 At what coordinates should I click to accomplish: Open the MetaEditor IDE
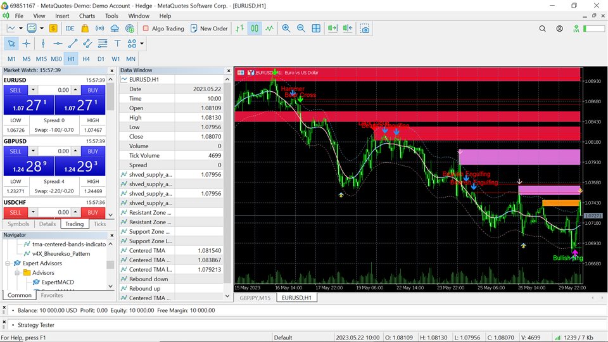(70, 28)
